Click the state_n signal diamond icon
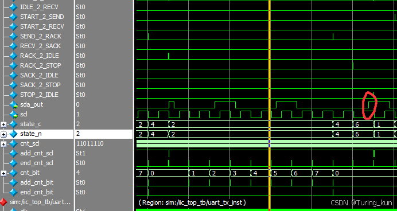The height and width of the screenshot is (211, 397). pyautogui.click(x=13, y=134)
